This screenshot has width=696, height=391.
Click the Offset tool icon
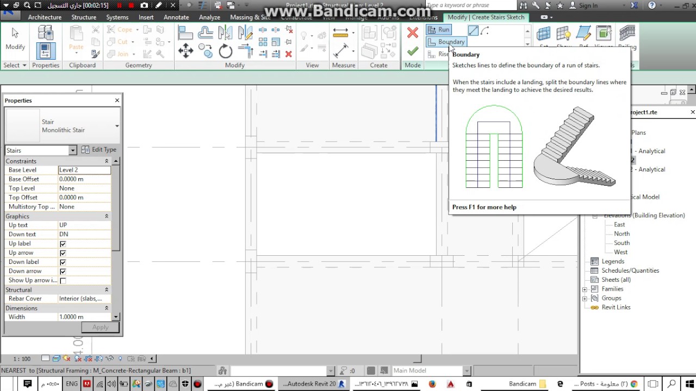click(206, 34)
